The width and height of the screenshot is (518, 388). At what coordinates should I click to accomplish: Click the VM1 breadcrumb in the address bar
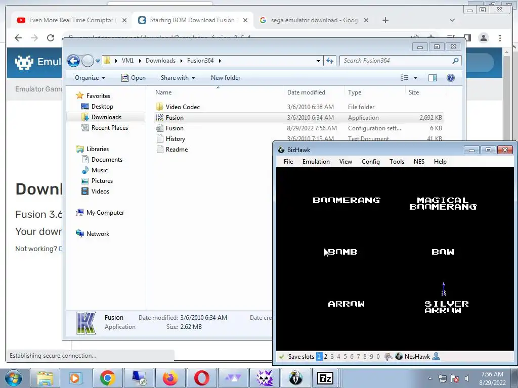(x=127, y=61)
